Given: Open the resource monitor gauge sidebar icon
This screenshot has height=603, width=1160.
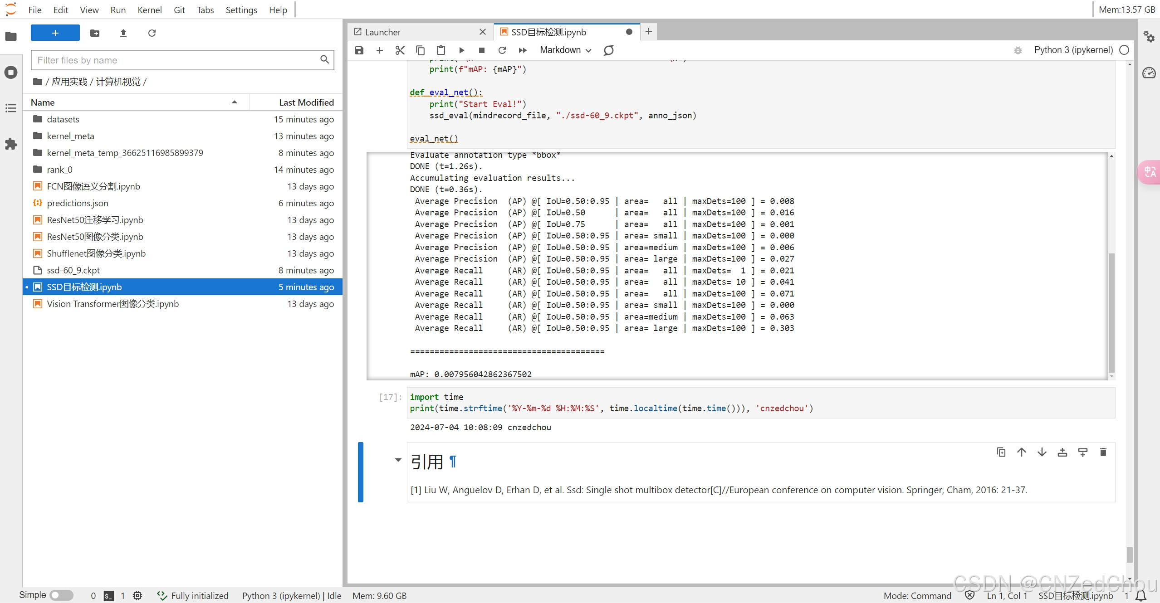Looking at the screenshot, I should (1149, 73).
